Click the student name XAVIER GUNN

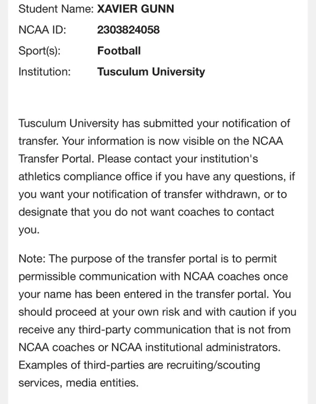tap(136, 9)
